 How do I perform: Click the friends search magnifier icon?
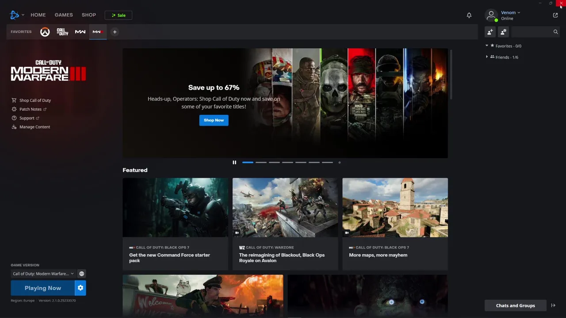[556, 32]
